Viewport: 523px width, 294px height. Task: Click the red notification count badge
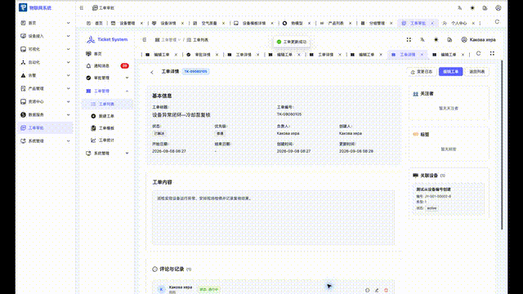124,66
